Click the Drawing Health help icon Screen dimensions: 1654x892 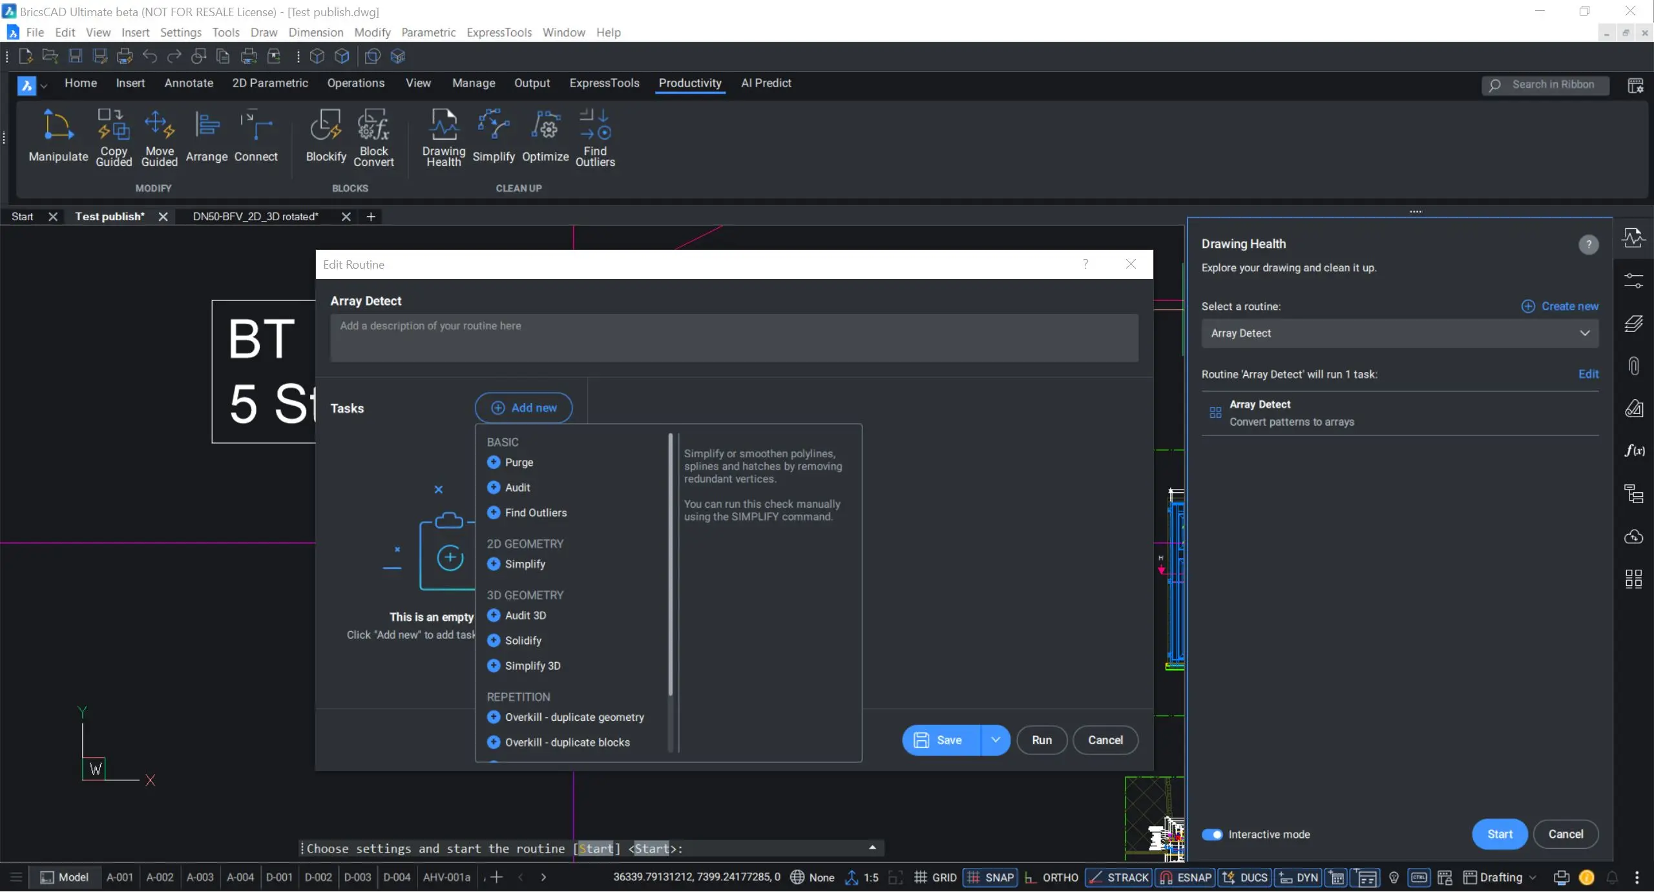pyautogui.click(x=1588, y=244)
